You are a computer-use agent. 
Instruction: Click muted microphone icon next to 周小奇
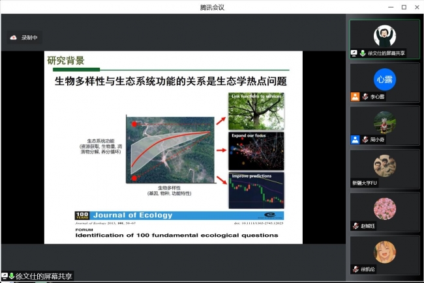[364, 139]
